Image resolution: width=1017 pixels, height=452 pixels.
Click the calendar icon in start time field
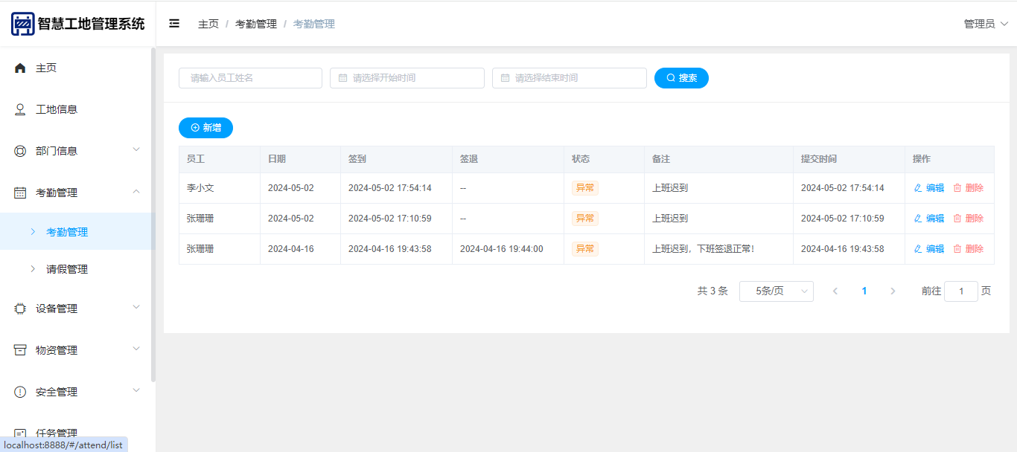point(342,78)
